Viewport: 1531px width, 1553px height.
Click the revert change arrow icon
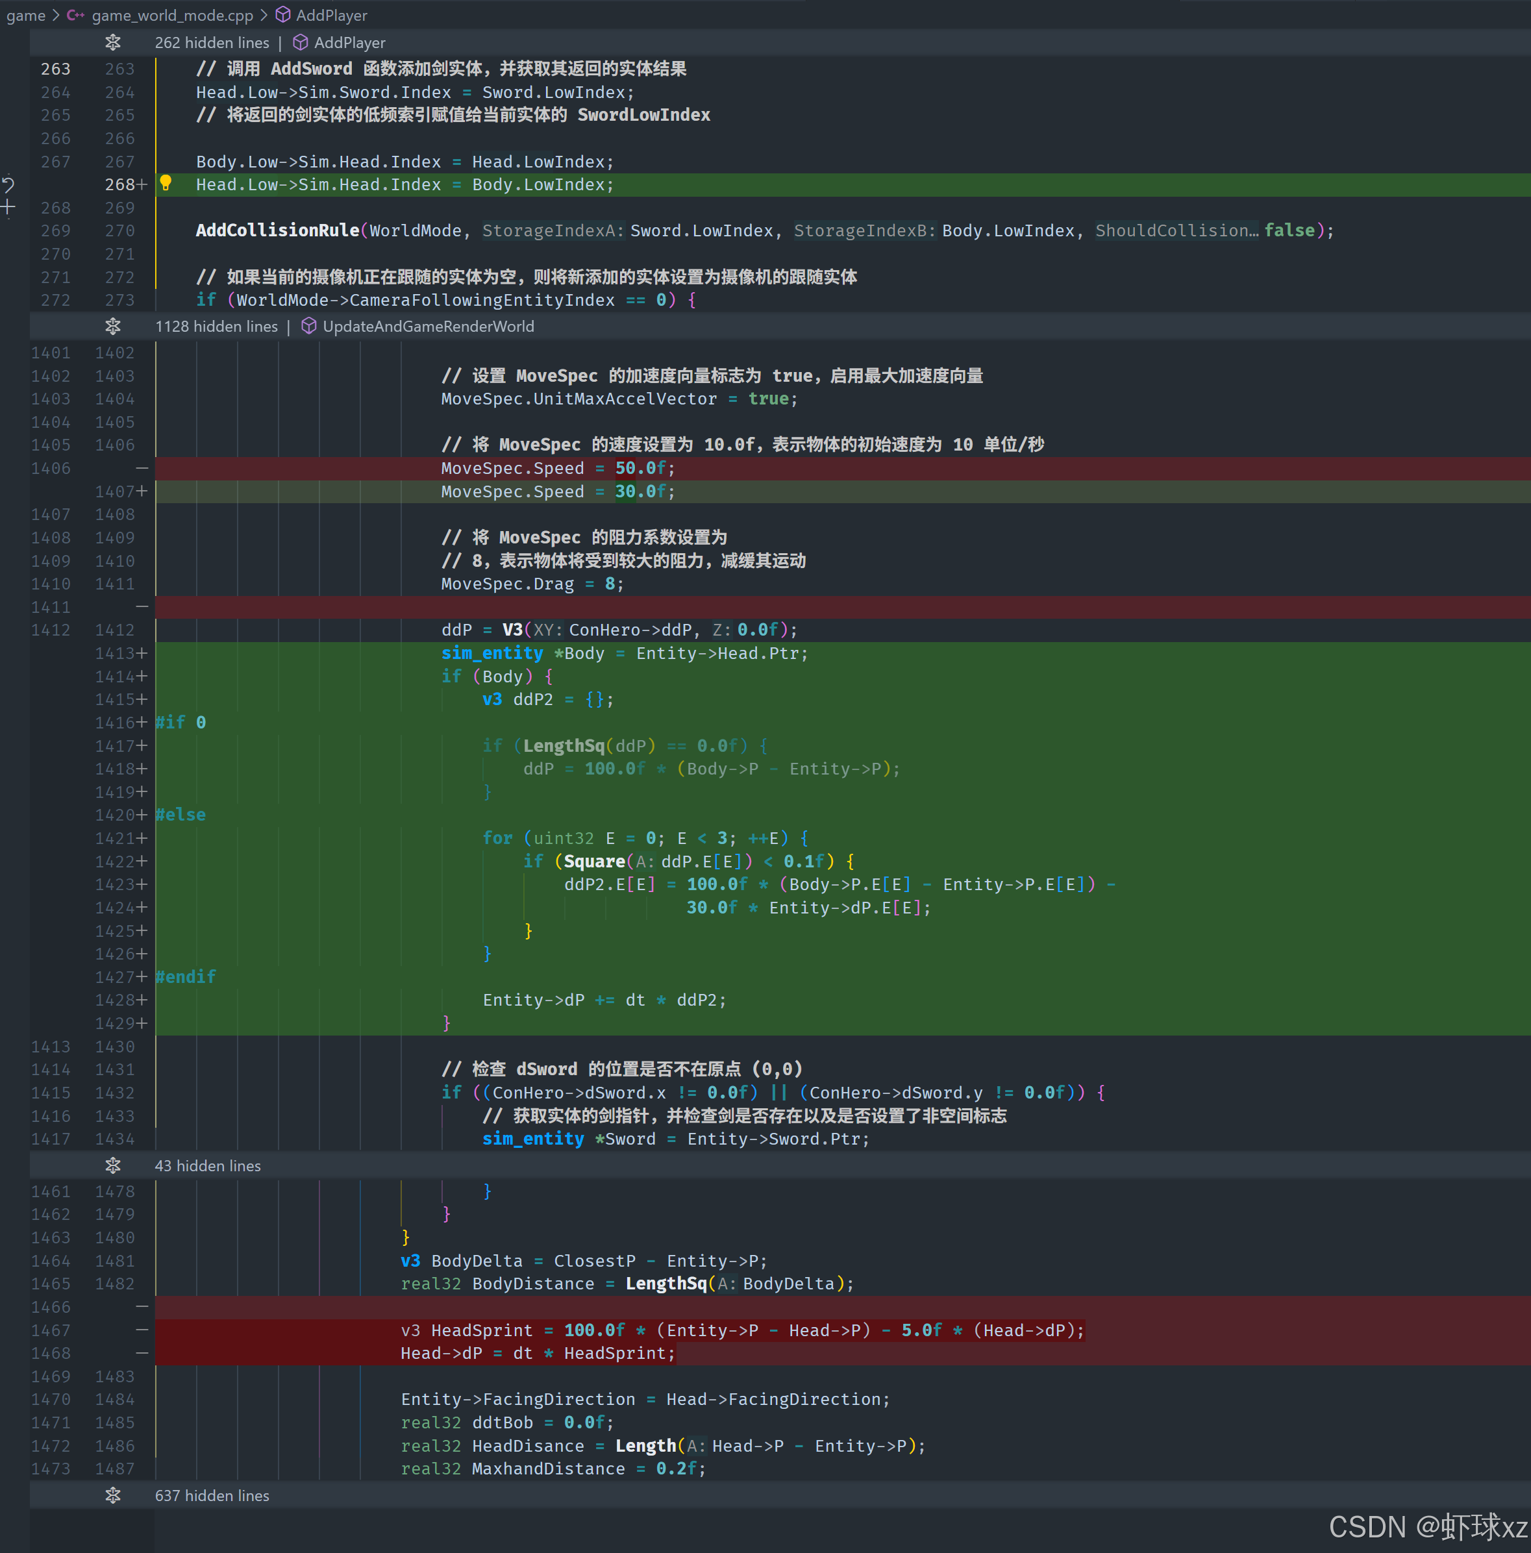pyautogui.click(x=8, y=185)
